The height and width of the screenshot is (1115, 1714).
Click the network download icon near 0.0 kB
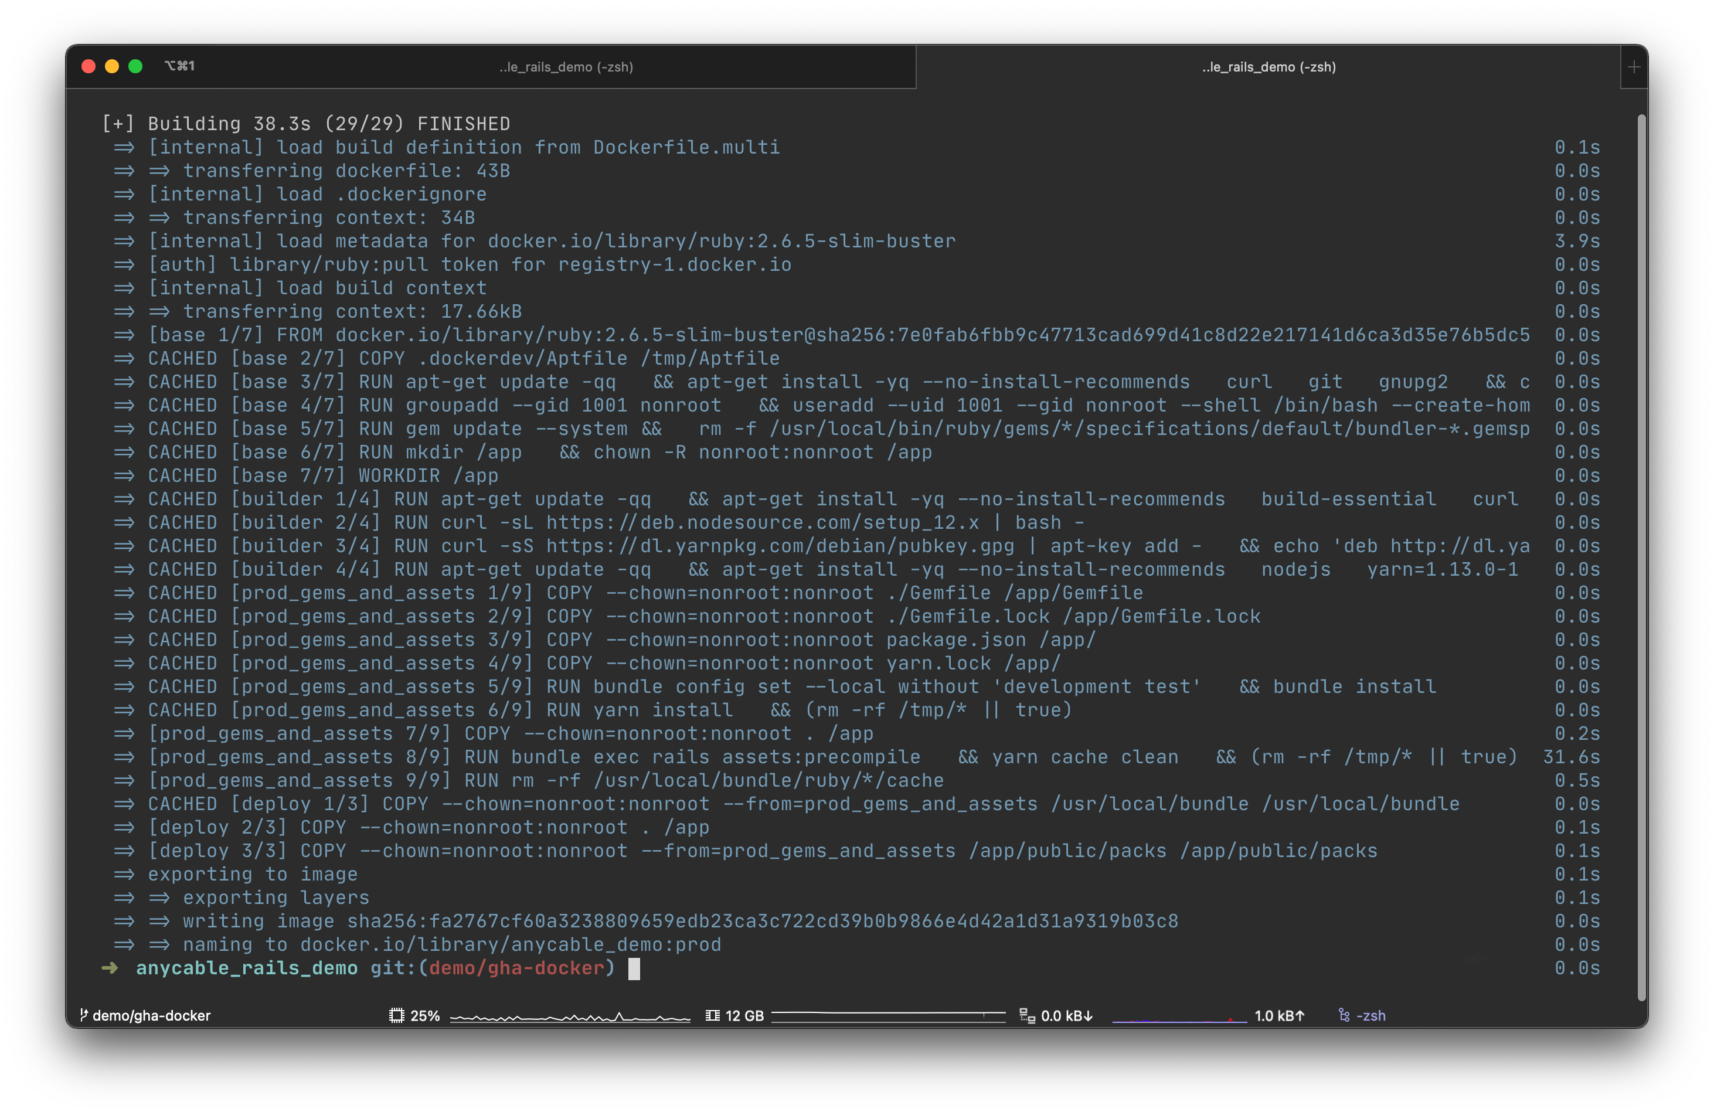(1028, 1015)
